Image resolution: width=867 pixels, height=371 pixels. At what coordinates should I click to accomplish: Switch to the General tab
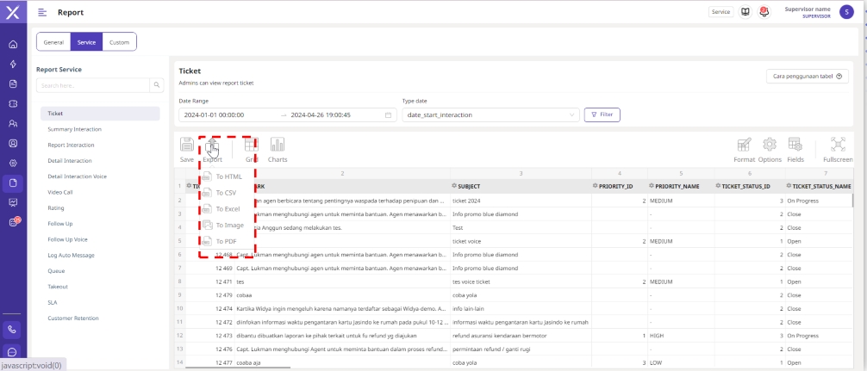click(x=53, y=42)
